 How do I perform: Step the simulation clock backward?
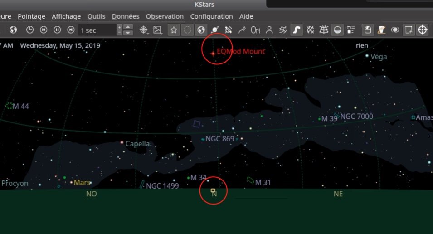[44, 30]
